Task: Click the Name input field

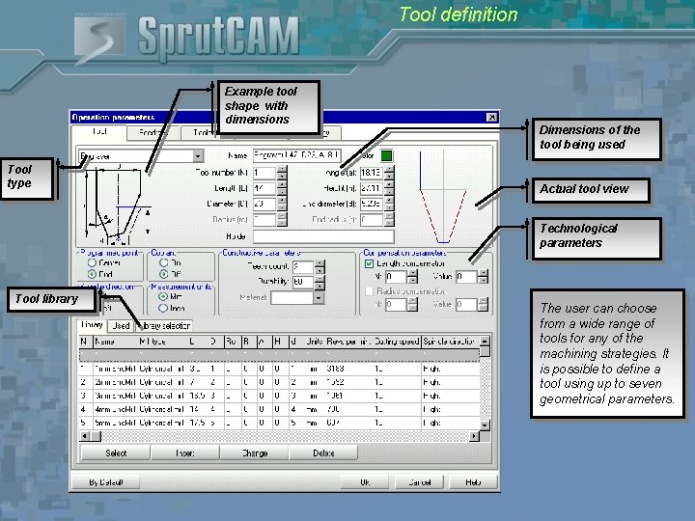Action: click(x=296, y=155)
